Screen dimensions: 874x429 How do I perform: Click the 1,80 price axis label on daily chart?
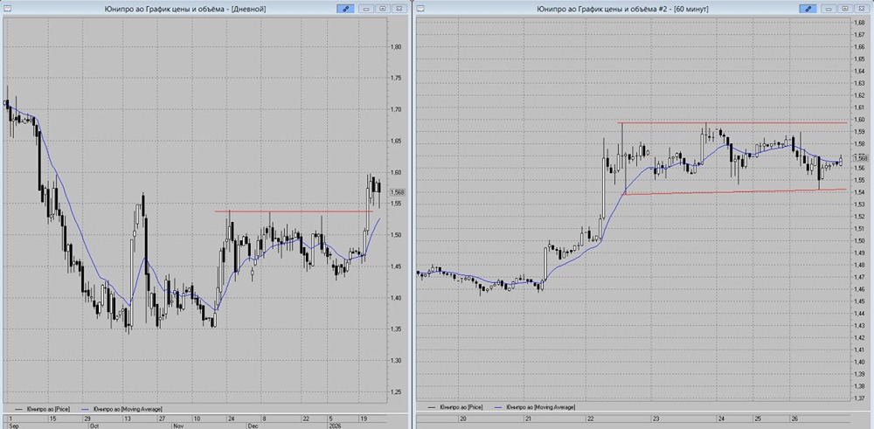(x=396, y=47)
